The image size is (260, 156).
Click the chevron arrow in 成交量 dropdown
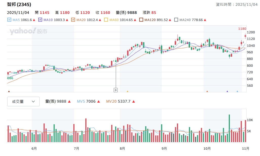pyautogui.click(x=33, y=101)
